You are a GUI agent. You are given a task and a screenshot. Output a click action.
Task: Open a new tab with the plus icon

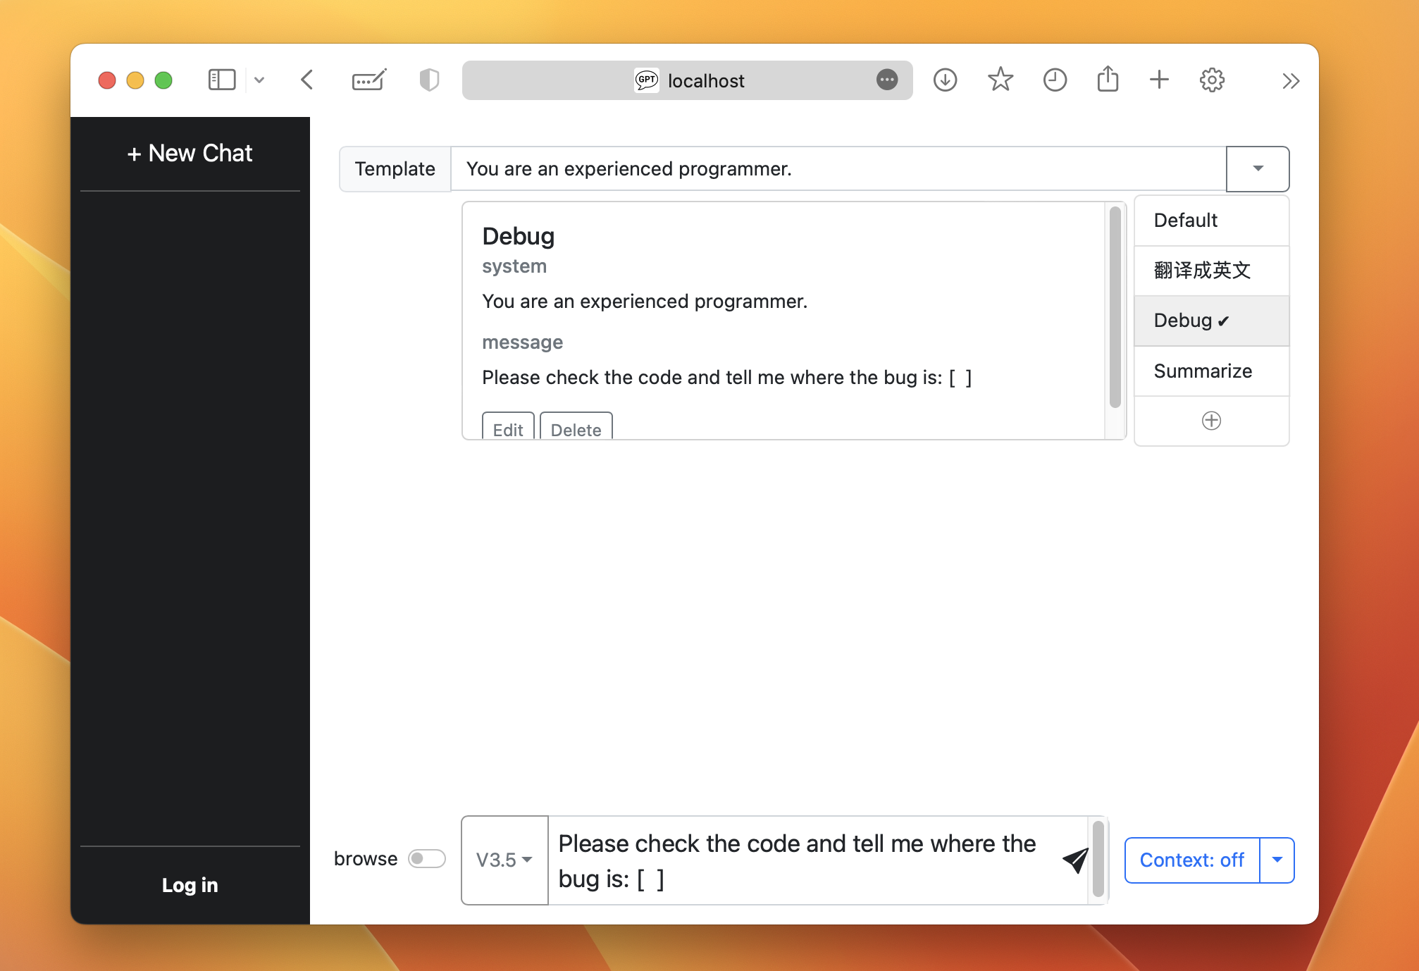pos(1158,80)
